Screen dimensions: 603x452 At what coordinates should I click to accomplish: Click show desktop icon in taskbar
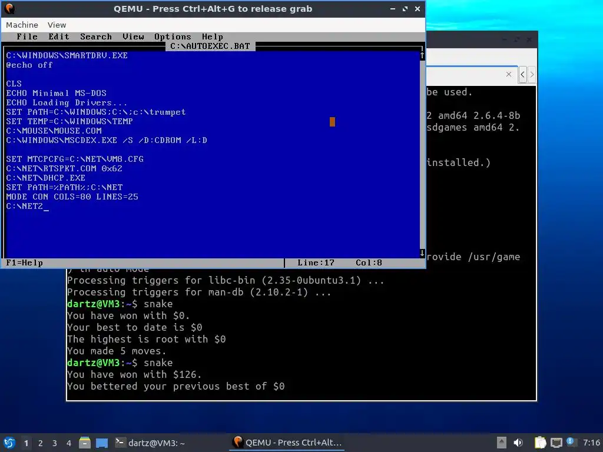click(x=102, y=443)
